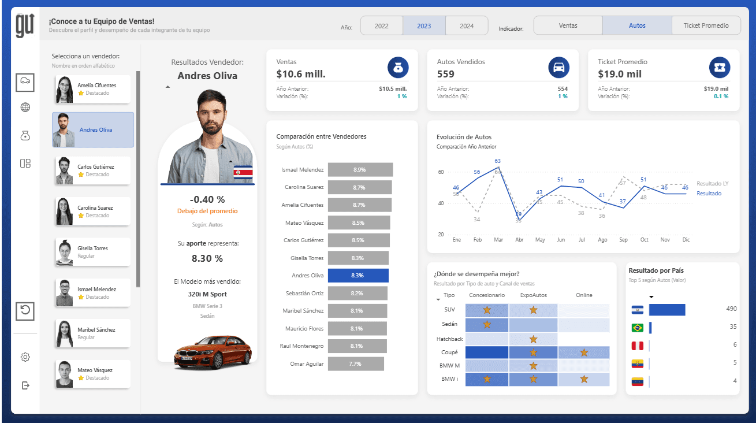Click the small triangle under Resultados Vendedor

pos(167,87)
